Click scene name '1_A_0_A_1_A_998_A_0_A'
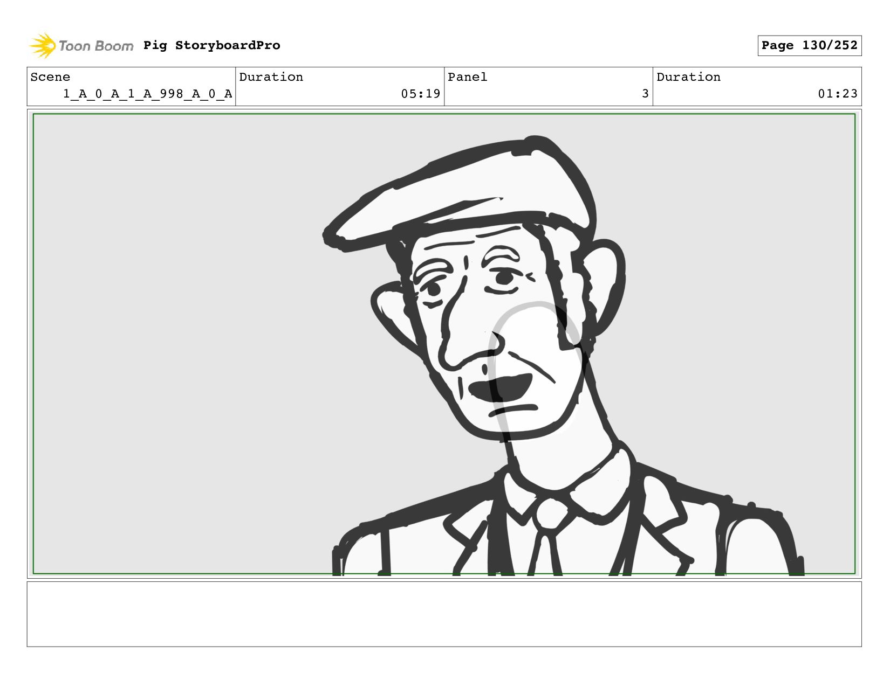890x687 pixels. [147, 94]
